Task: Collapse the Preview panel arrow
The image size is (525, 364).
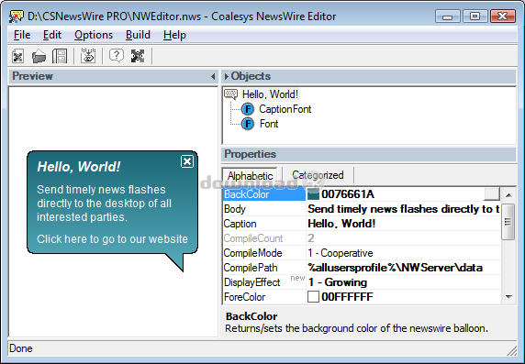Action: (213, 77)
